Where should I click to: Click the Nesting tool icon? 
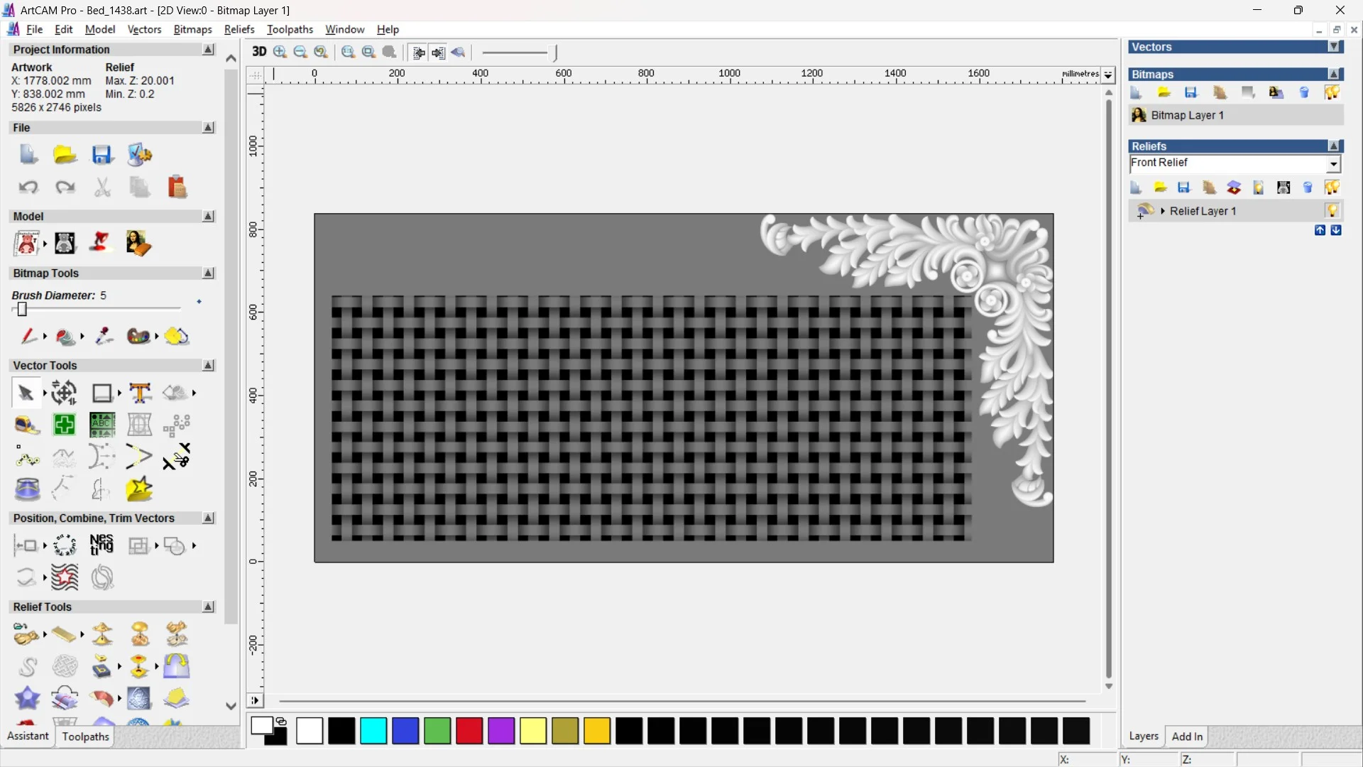click(102, 545)
